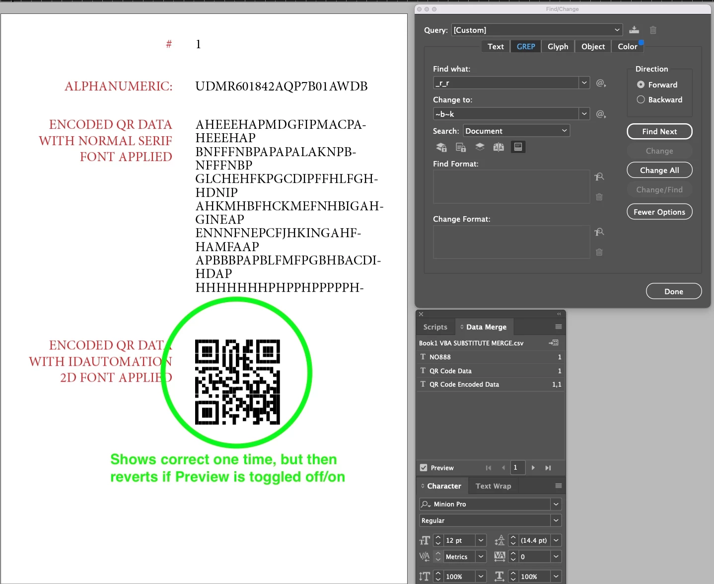Viewport: 714px width, 584px height.
Task: Switch to the Object tab
Action: 593,46
